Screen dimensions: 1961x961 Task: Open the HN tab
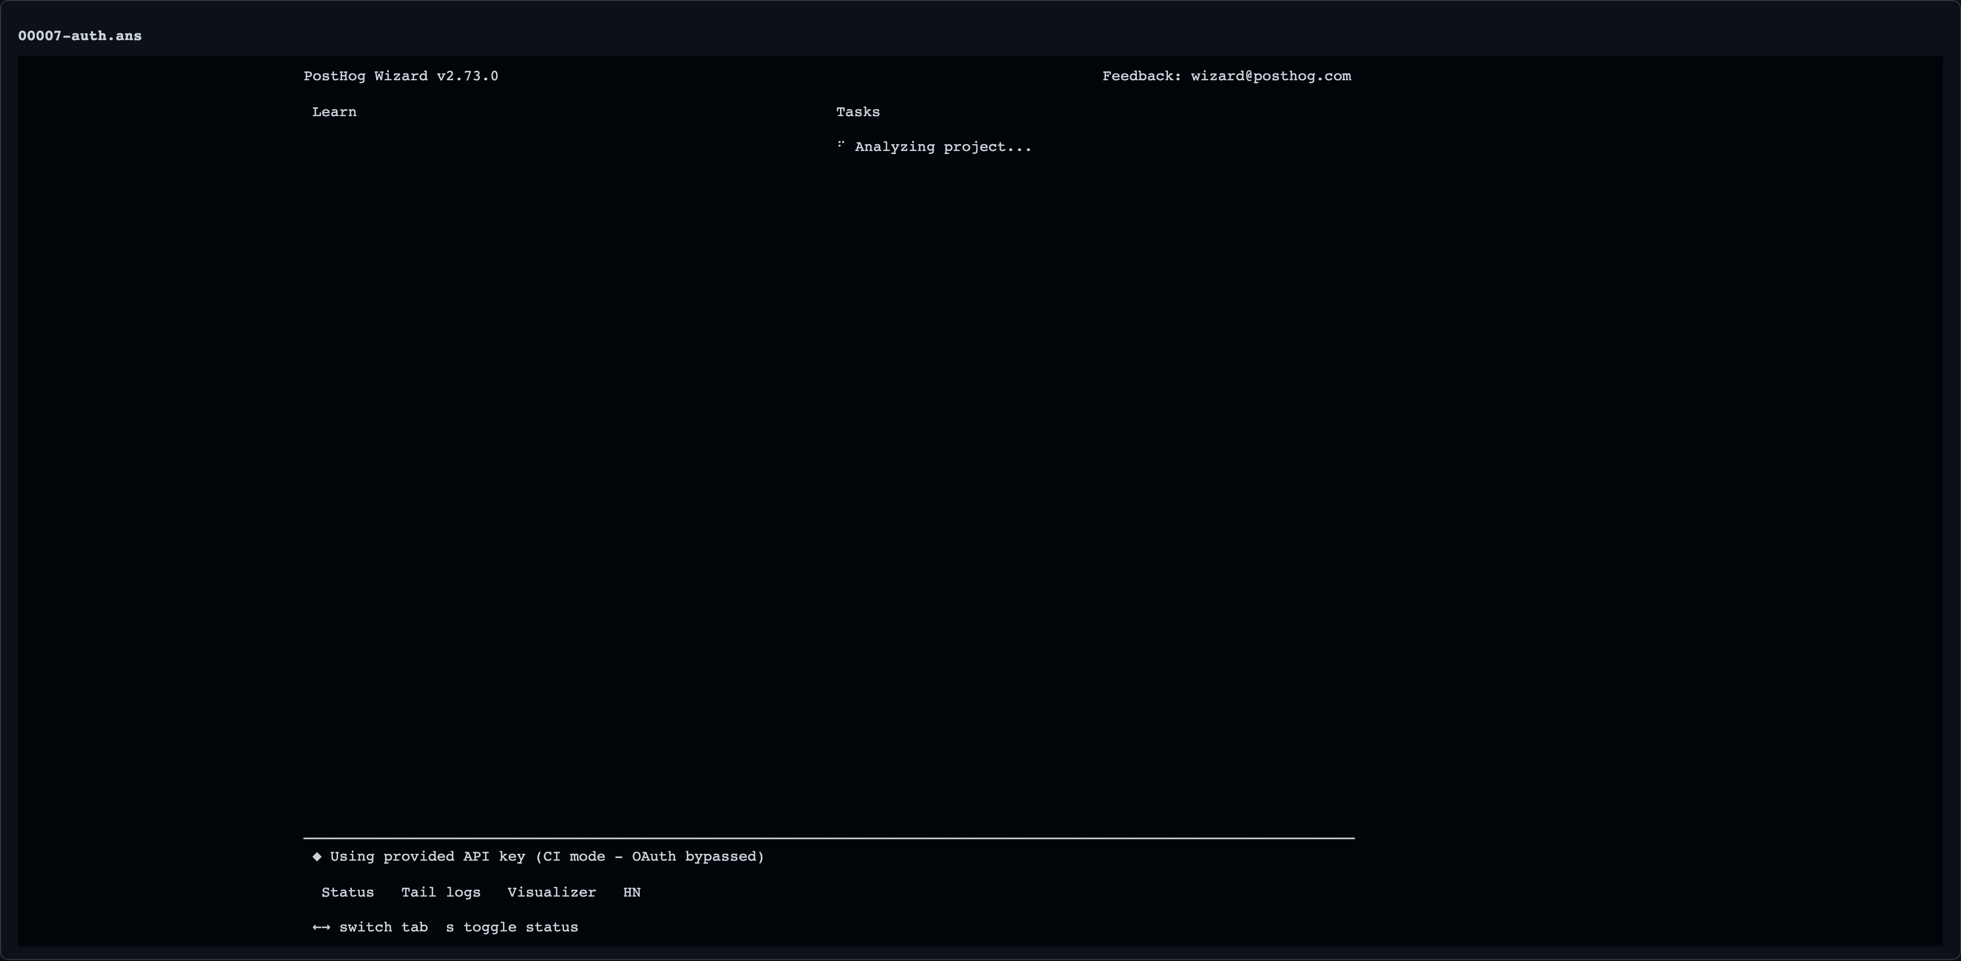point(632,892)
